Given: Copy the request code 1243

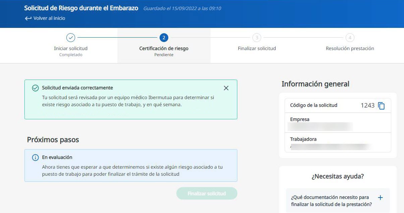Looking at the screenshot, I should [x=381, y=105].
